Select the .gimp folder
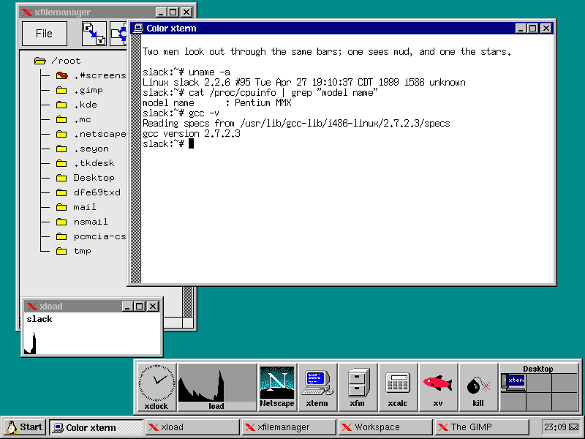The width and height of the screenshot is (585, 439). 88,90
